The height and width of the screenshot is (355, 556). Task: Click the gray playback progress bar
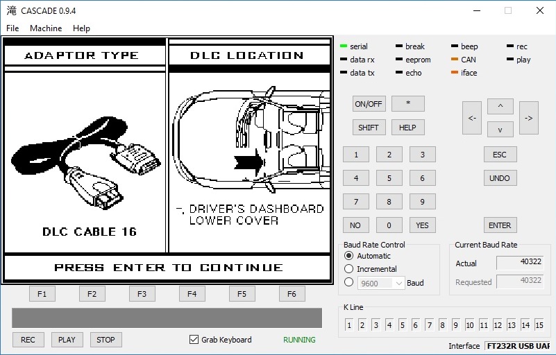pos(167,318)
